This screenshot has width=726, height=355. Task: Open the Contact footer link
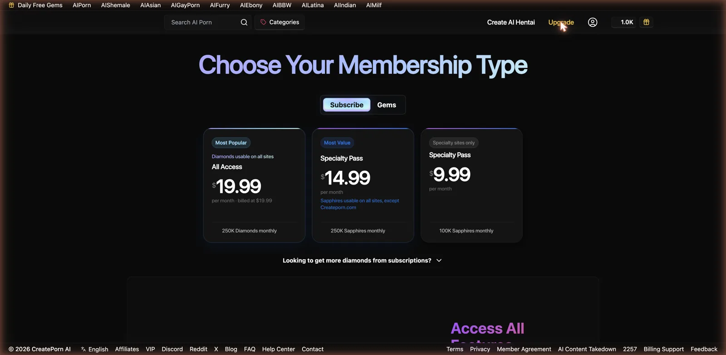coord(313,349)
